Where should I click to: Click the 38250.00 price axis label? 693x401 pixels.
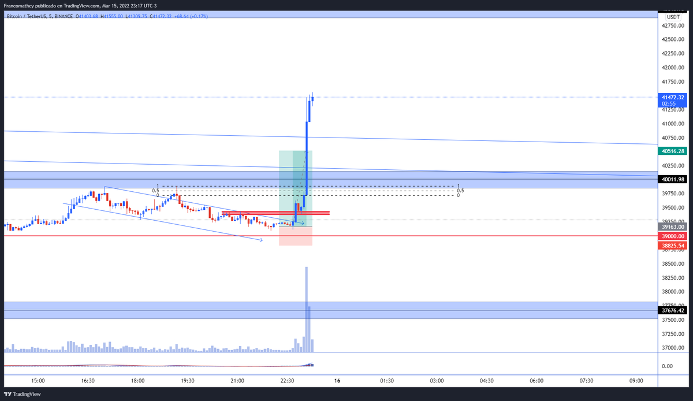(x=673, y=277)
